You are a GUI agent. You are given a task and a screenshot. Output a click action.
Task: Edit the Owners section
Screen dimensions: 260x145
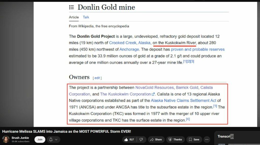pyautogui.click(x=97, y=78)
